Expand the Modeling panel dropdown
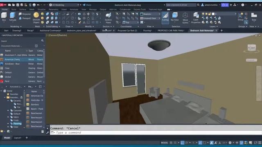The width and height of the screenshot is (262, 147). 16,27
